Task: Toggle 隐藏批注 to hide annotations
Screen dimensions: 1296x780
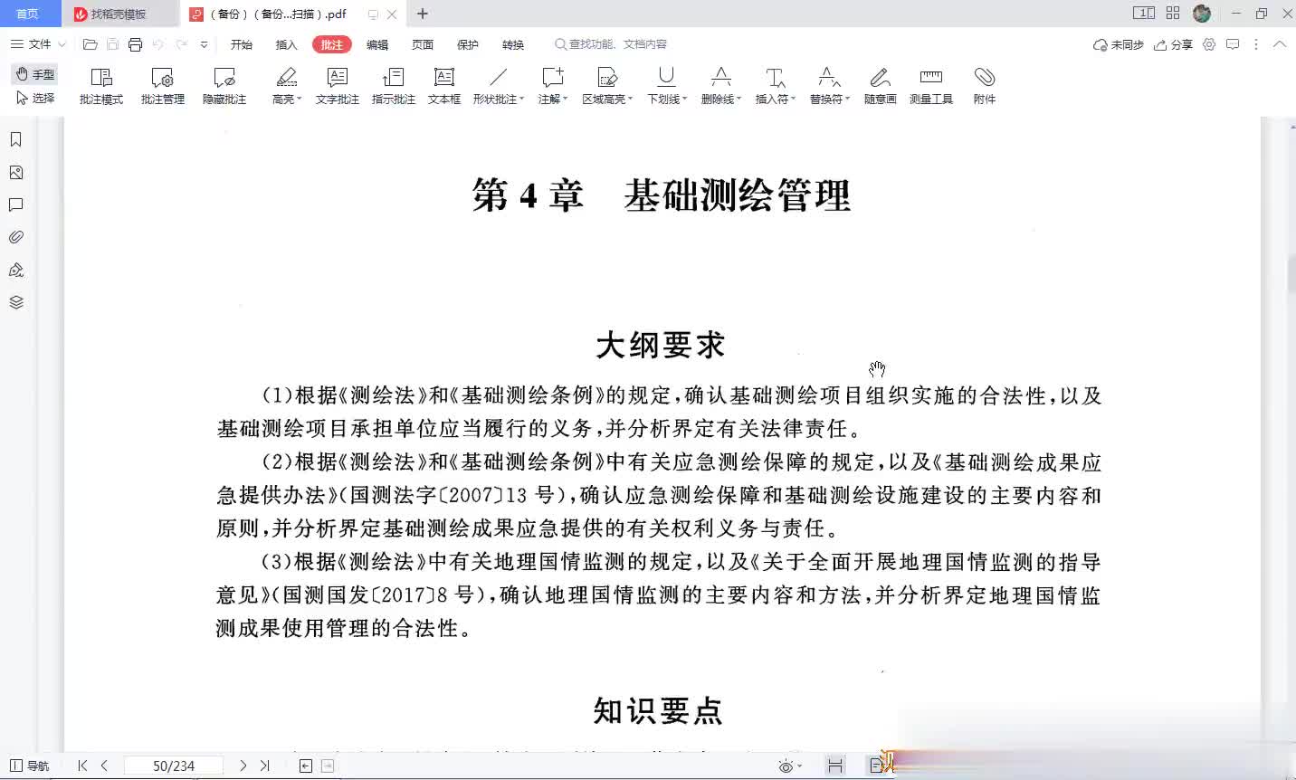Action: [x=224, y=85]
